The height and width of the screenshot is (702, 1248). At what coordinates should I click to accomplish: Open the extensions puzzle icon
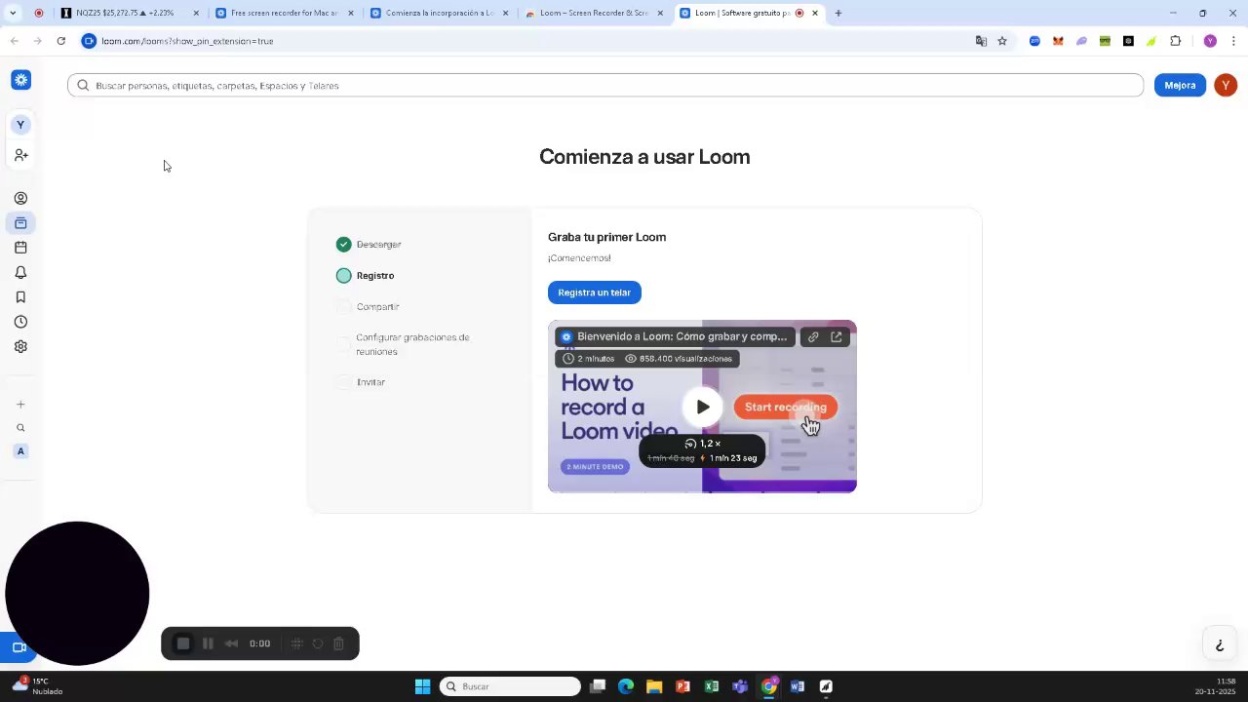tap(1175, 41)
